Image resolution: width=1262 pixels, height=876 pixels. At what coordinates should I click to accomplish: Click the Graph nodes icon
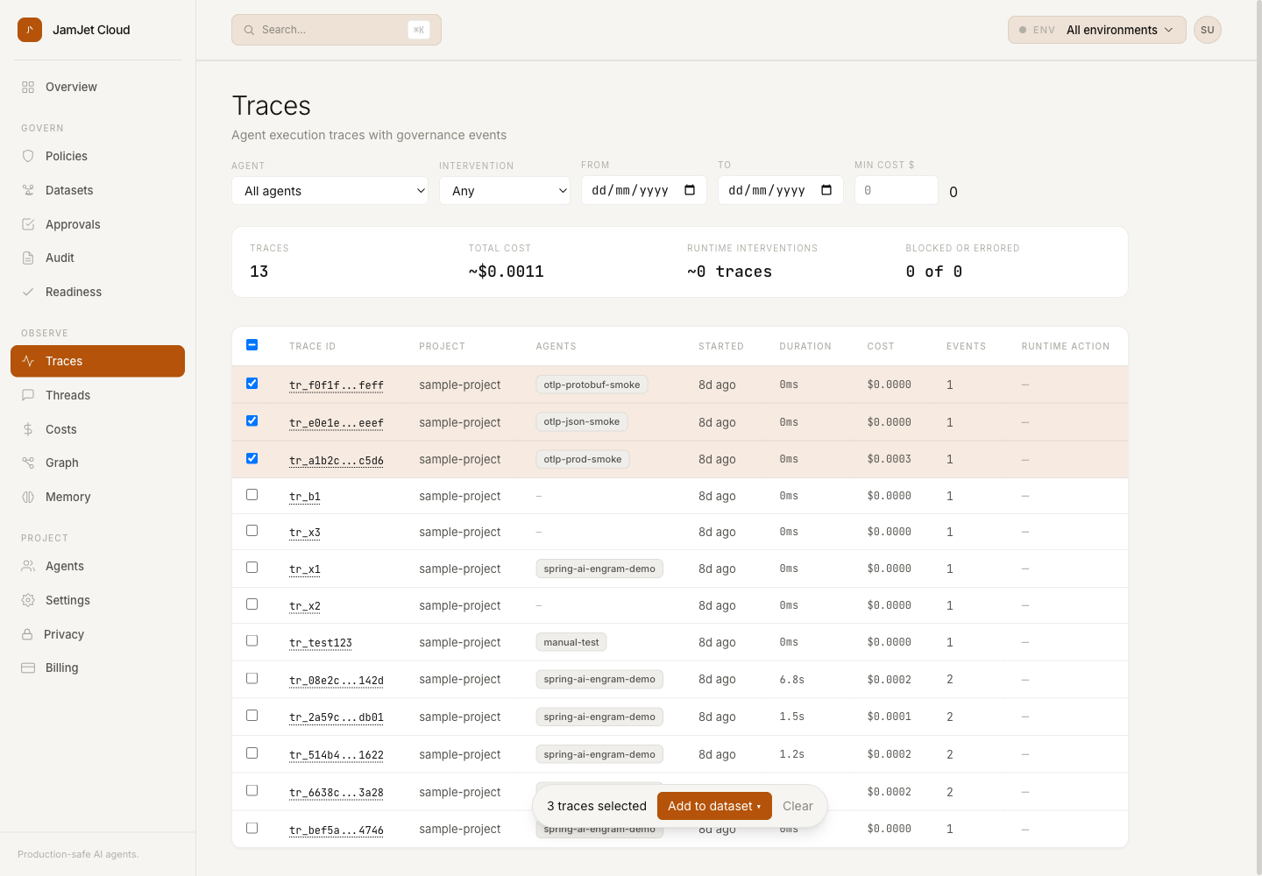click(x=28, y=463)
